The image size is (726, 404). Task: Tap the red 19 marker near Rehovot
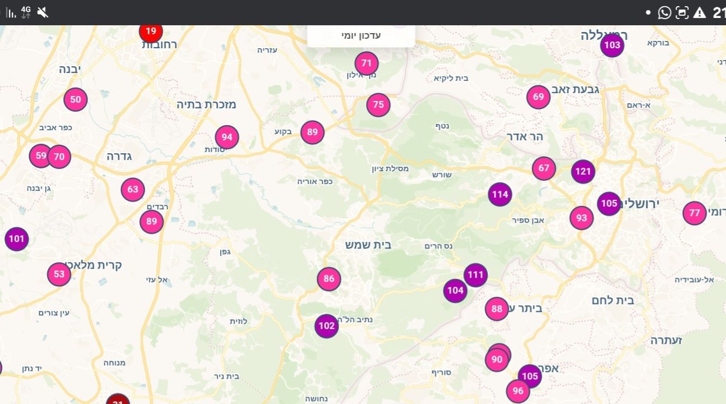pyautogui.click(x=150, y=31)
